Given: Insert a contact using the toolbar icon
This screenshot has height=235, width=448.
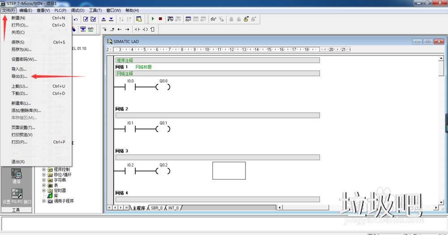Looking at the screenshot, I should point(138,29).
